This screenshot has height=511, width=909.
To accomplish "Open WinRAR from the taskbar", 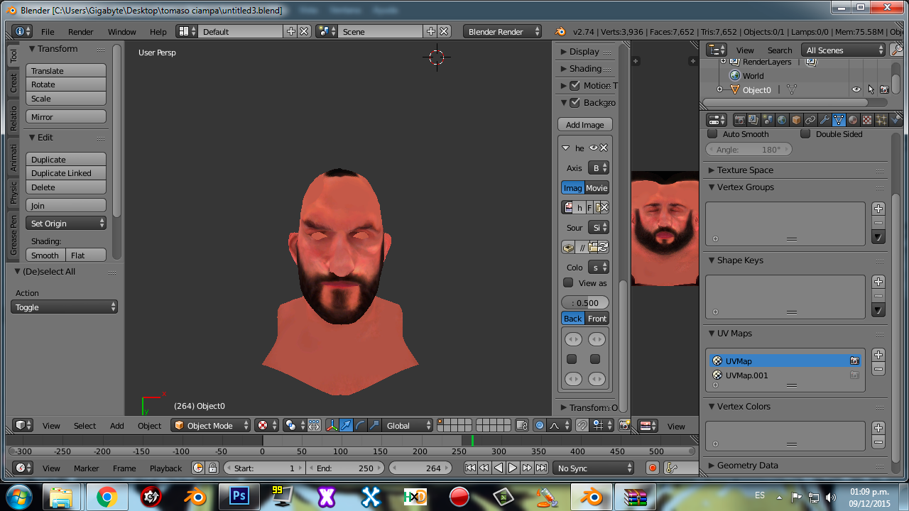I will click(x=635, y=496).
